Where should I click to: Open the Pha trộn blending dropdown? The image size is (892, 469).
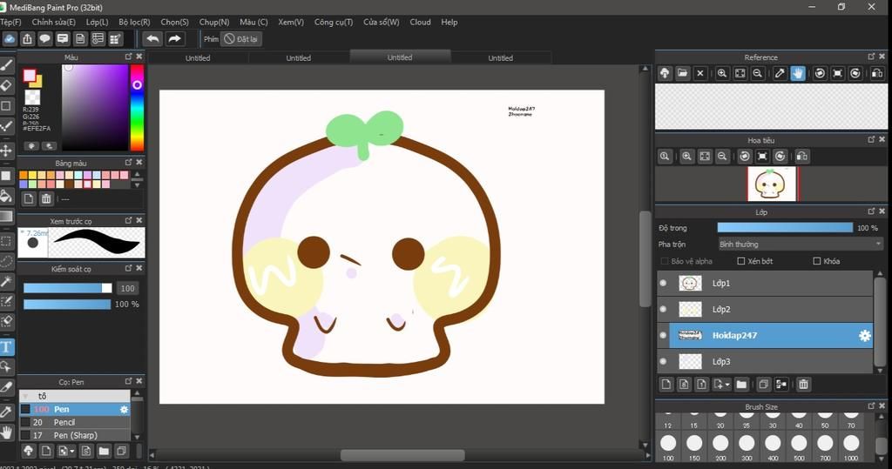point(801,245)
